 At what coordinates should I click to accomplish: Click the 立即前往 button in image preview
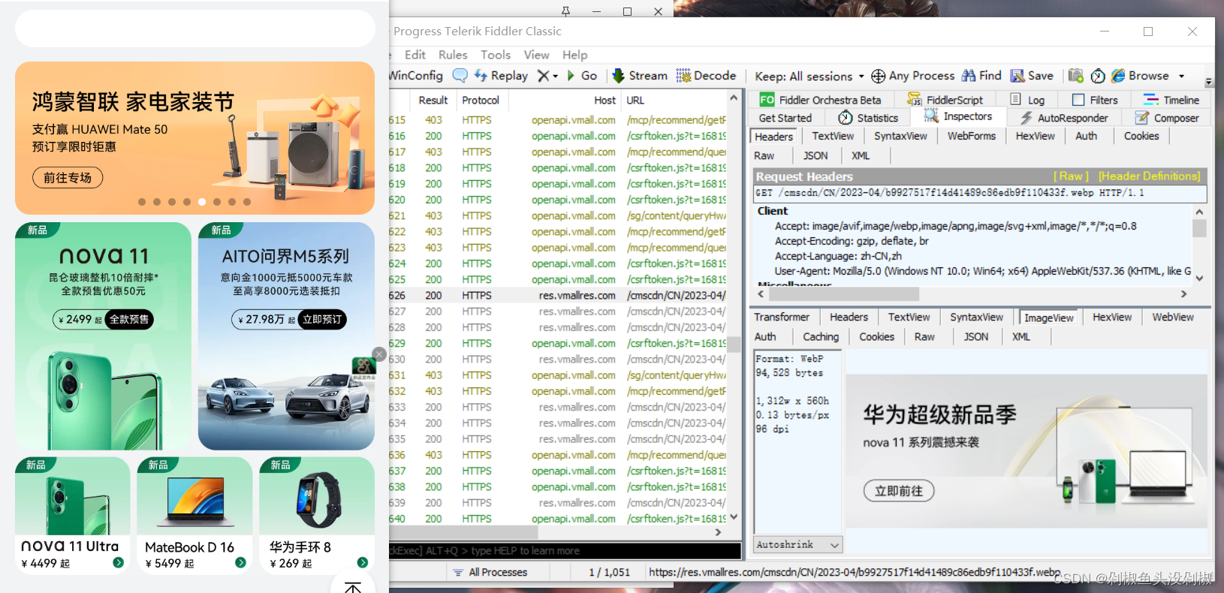tap(899, 491)
